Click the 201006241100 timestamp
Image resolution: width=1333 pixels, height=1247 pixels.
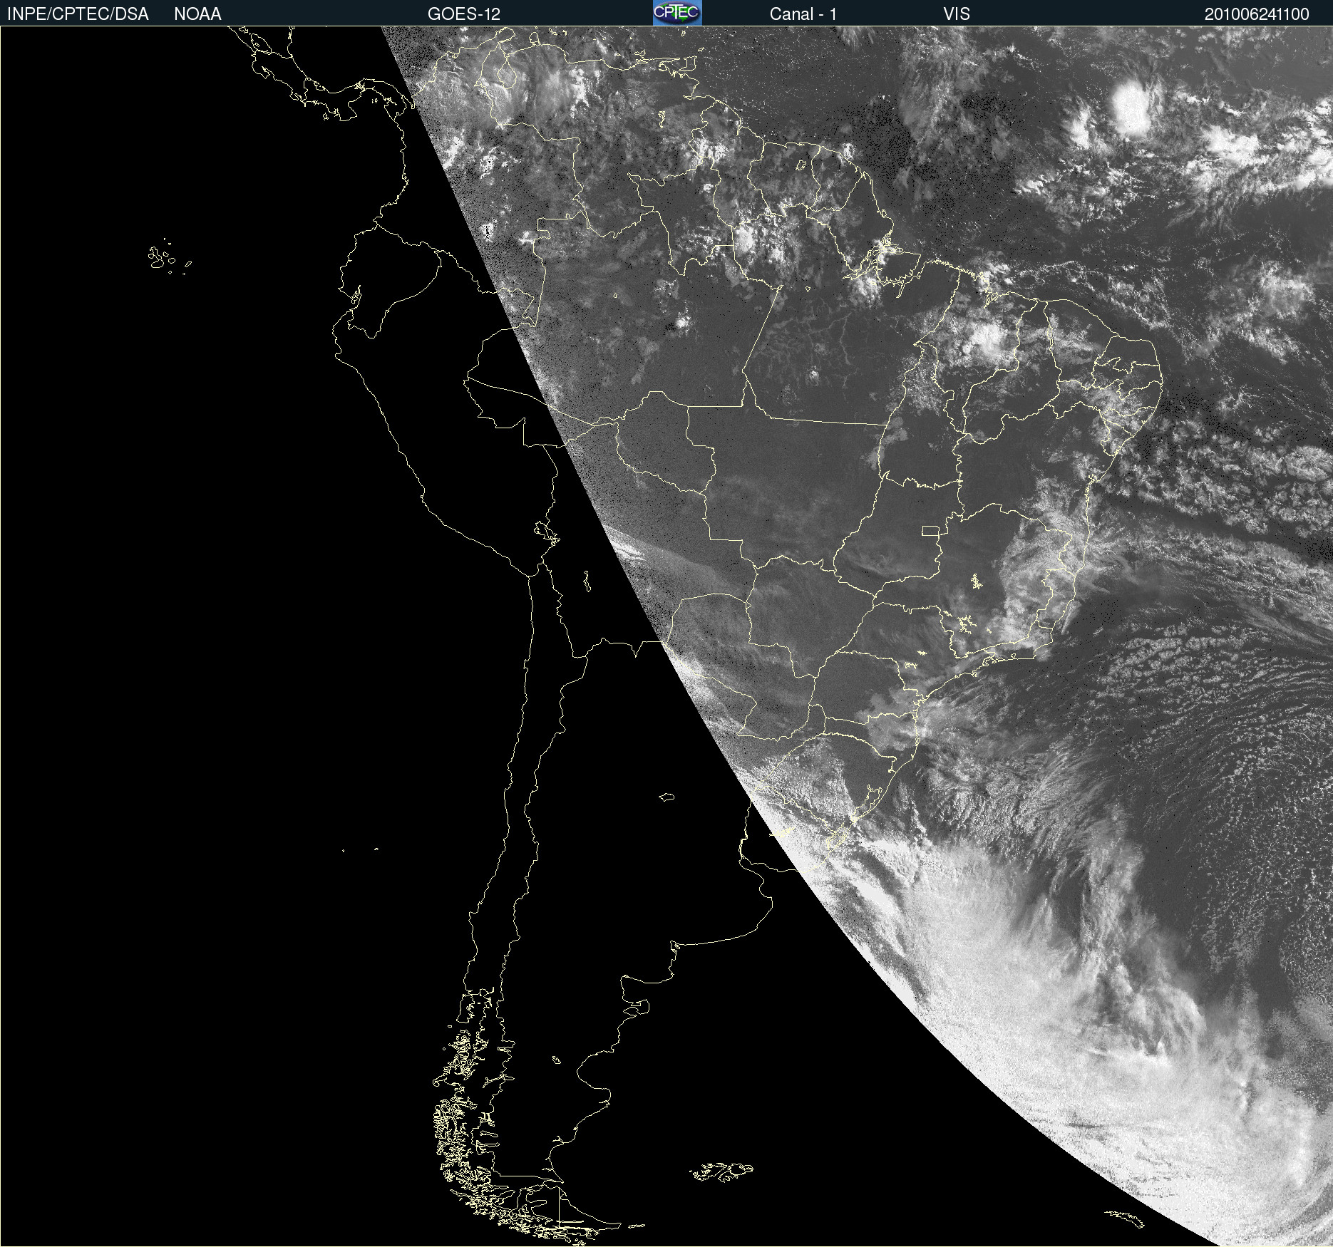tap(1257, 14)
